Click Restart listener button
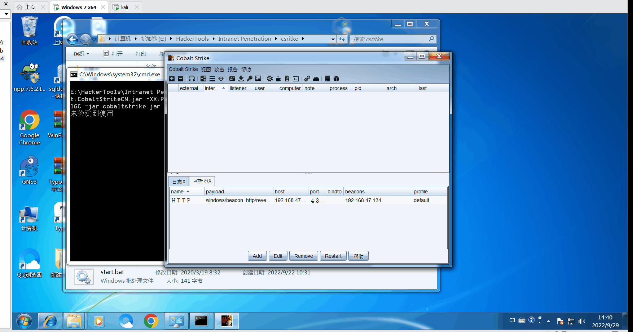 (x=333, y=256)
